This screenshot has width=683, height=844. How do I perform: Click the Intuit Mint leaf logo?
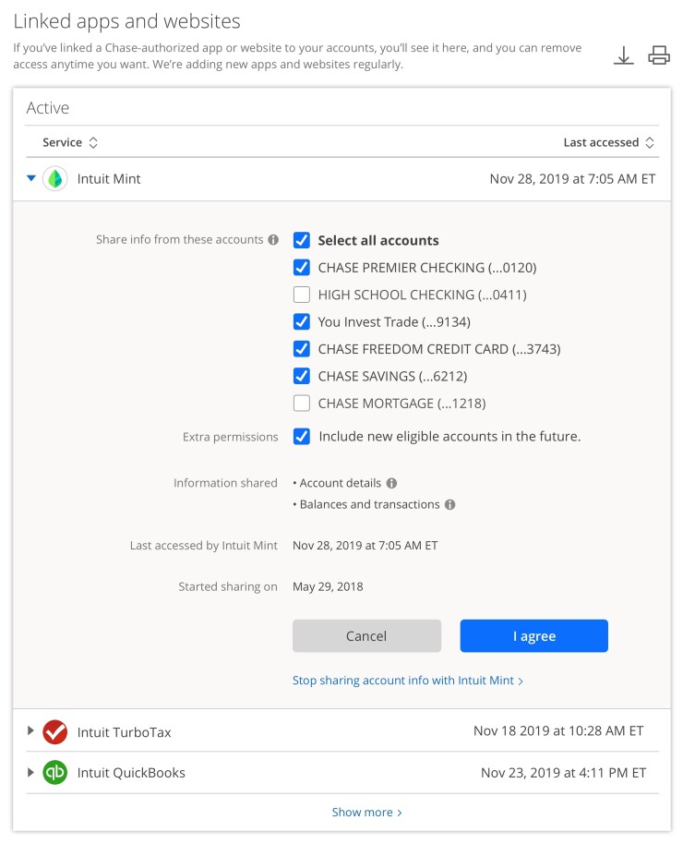coord(55,179)
